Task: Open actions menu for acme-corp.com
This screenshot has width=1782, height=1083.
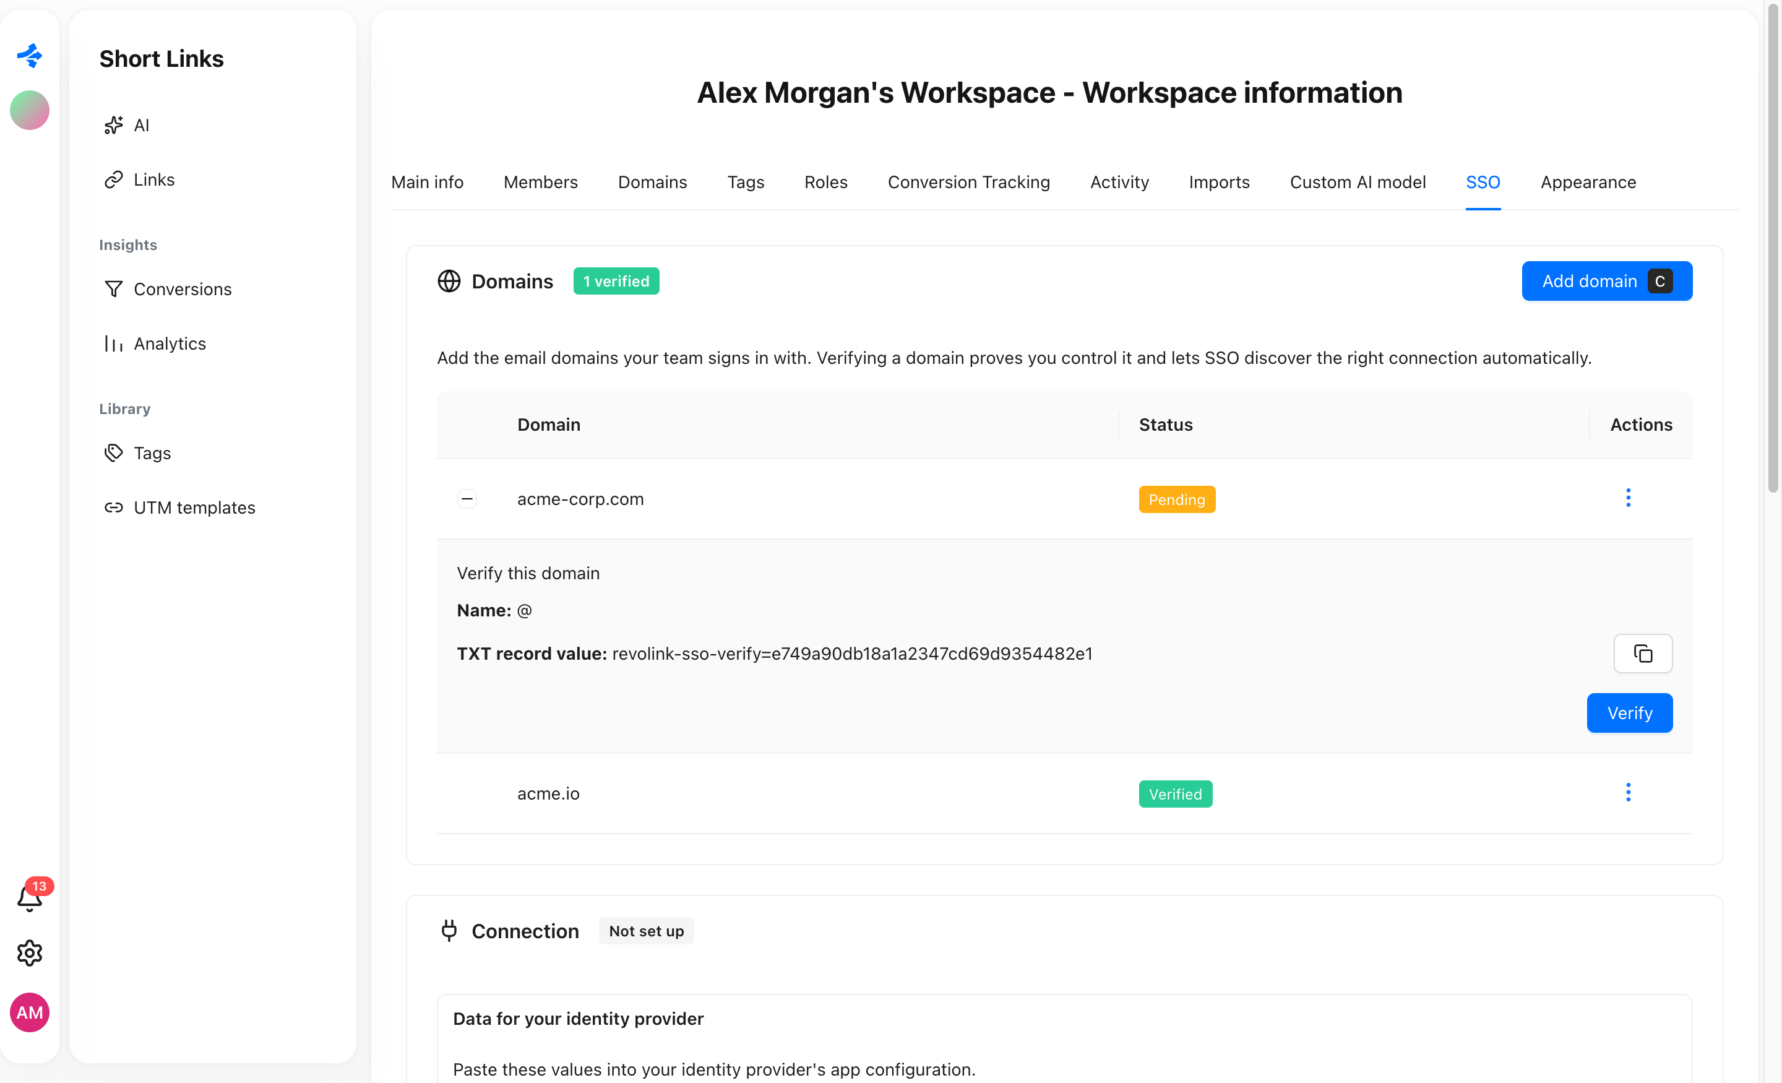Action: pyautogui.click(x=1628, y=498)
